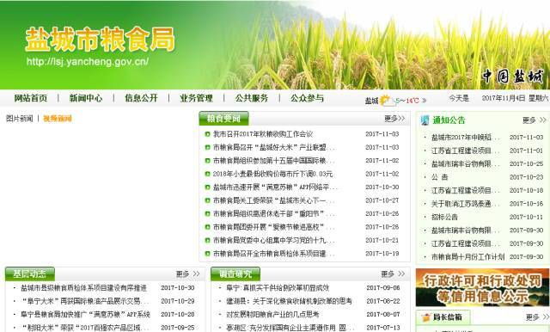Open news 我市召开2017年秋粮收购工作会议
Viewport: 550px width, 332px height.
pyautogui.click(x=263, y=134)
